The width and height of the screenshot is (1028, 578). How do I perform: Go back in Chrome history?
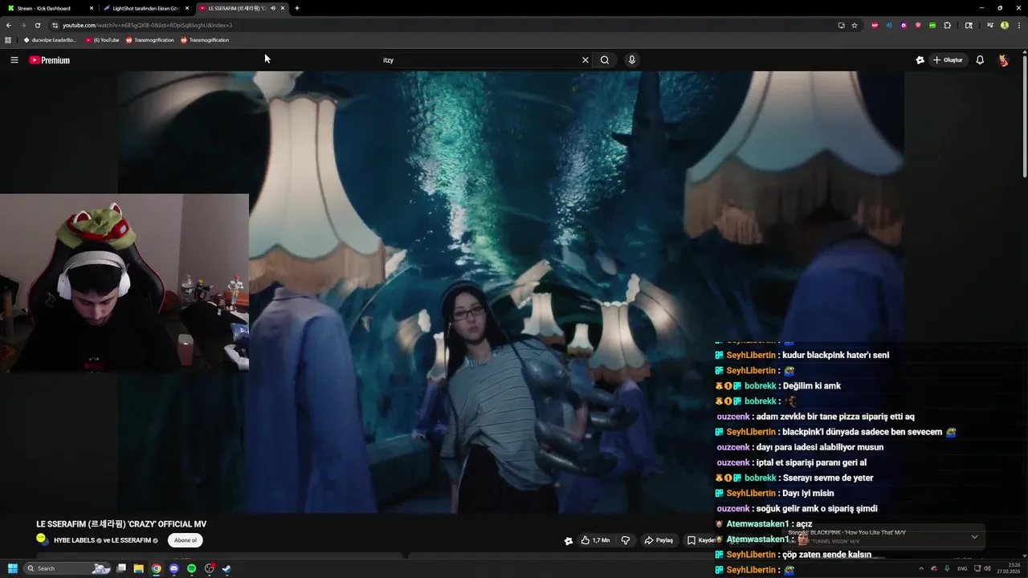point(9,25)
